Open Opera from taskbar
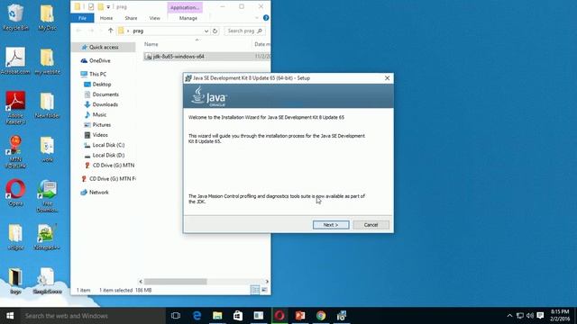Viewport: 577px width, 324px height. click(279, 316)
